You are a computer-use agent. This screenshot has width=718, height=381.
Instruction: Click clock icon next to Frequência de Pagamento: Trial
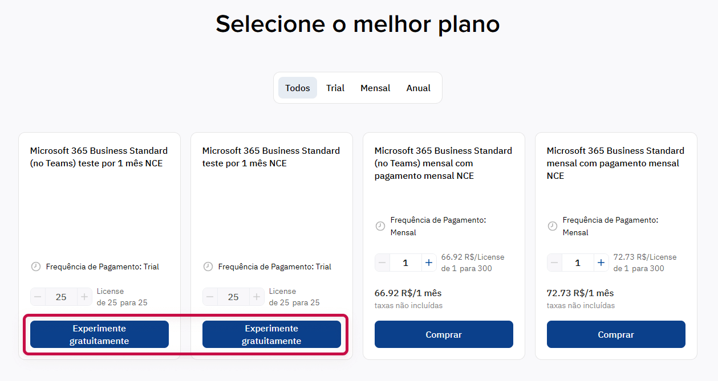[35, 266]
